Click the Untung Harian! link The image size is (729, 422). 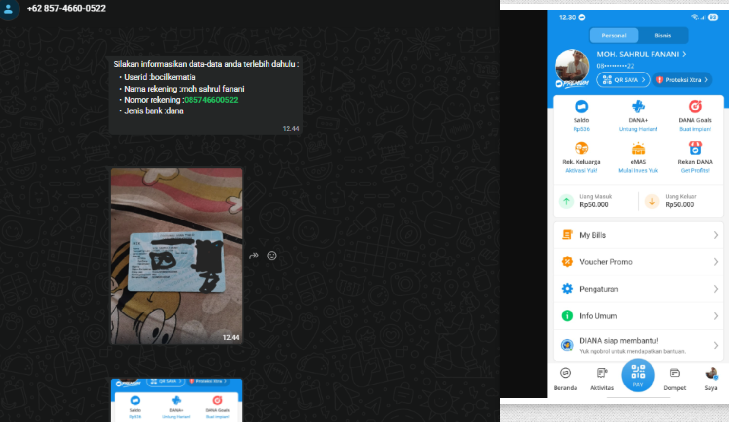pos(638,129)
